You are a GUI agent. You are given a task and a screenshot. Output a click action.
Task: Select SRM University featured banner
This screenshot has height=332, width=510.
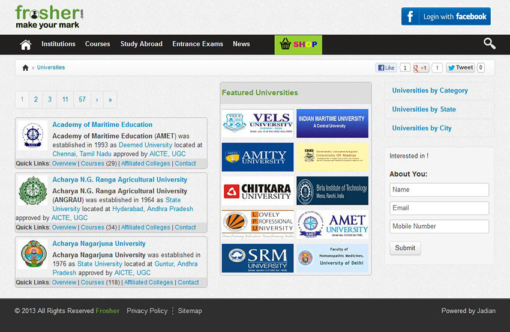click(257, 258)
